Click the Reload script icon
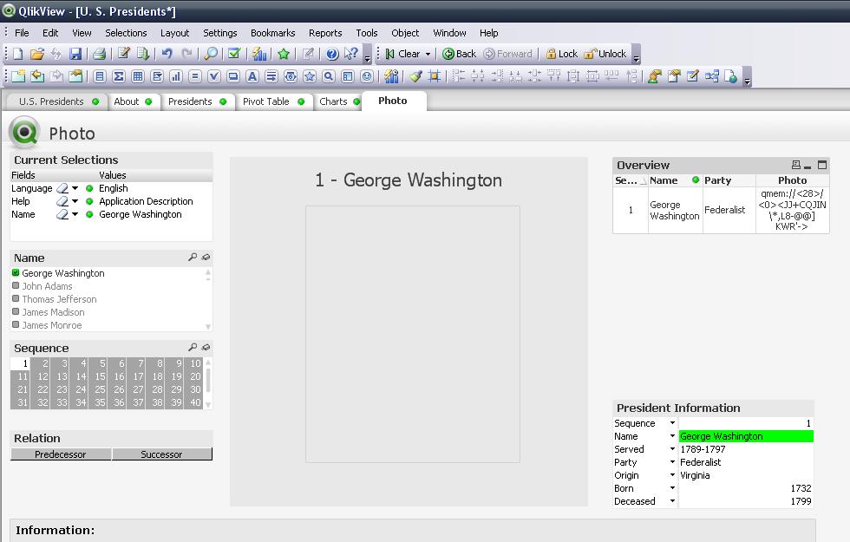This screenshot has height=542, width=850. click(142, 54)
